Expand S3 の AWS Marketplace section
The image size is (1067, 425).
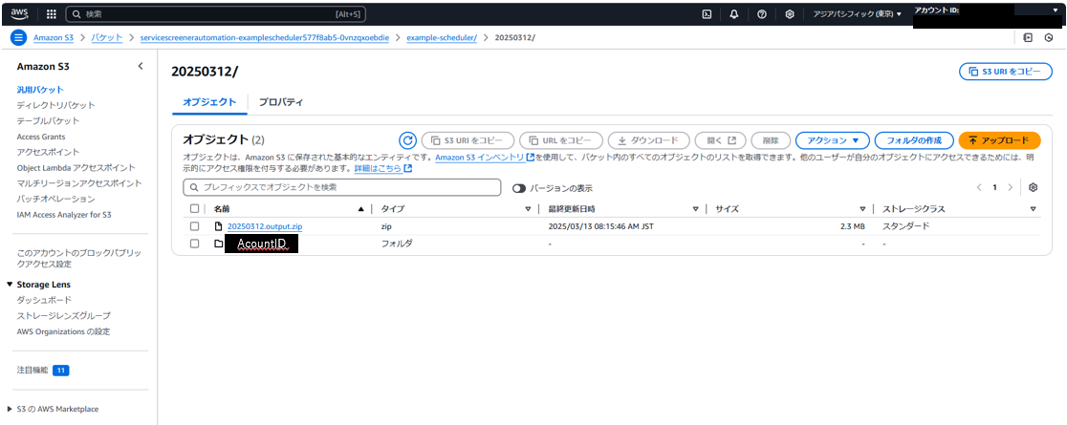[x=10, y=409]
